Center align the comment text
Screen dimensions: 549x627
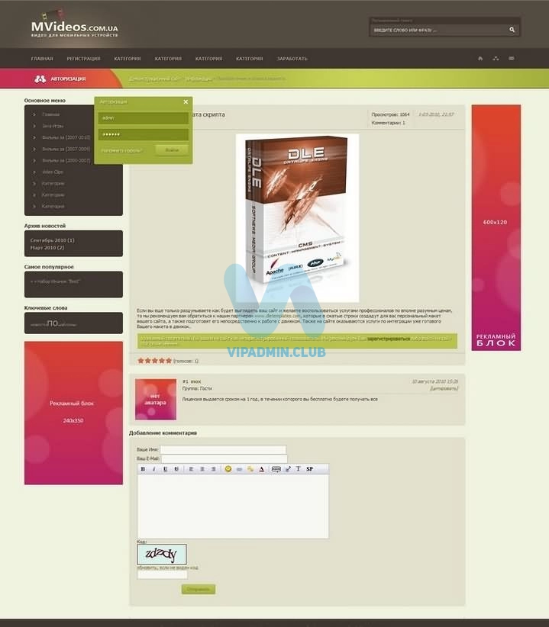click(x=202, y=468)
